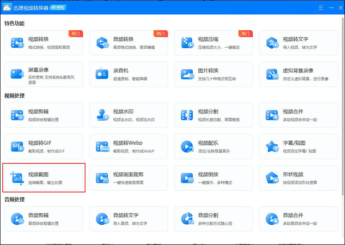Choose the 视频合并 title text

pyautogui.click(x=293, y=112)
